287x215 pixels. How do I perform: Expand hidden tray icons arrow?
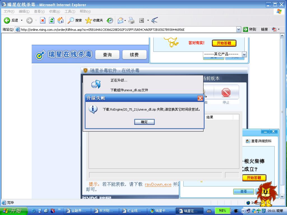(x=243, y=211)
